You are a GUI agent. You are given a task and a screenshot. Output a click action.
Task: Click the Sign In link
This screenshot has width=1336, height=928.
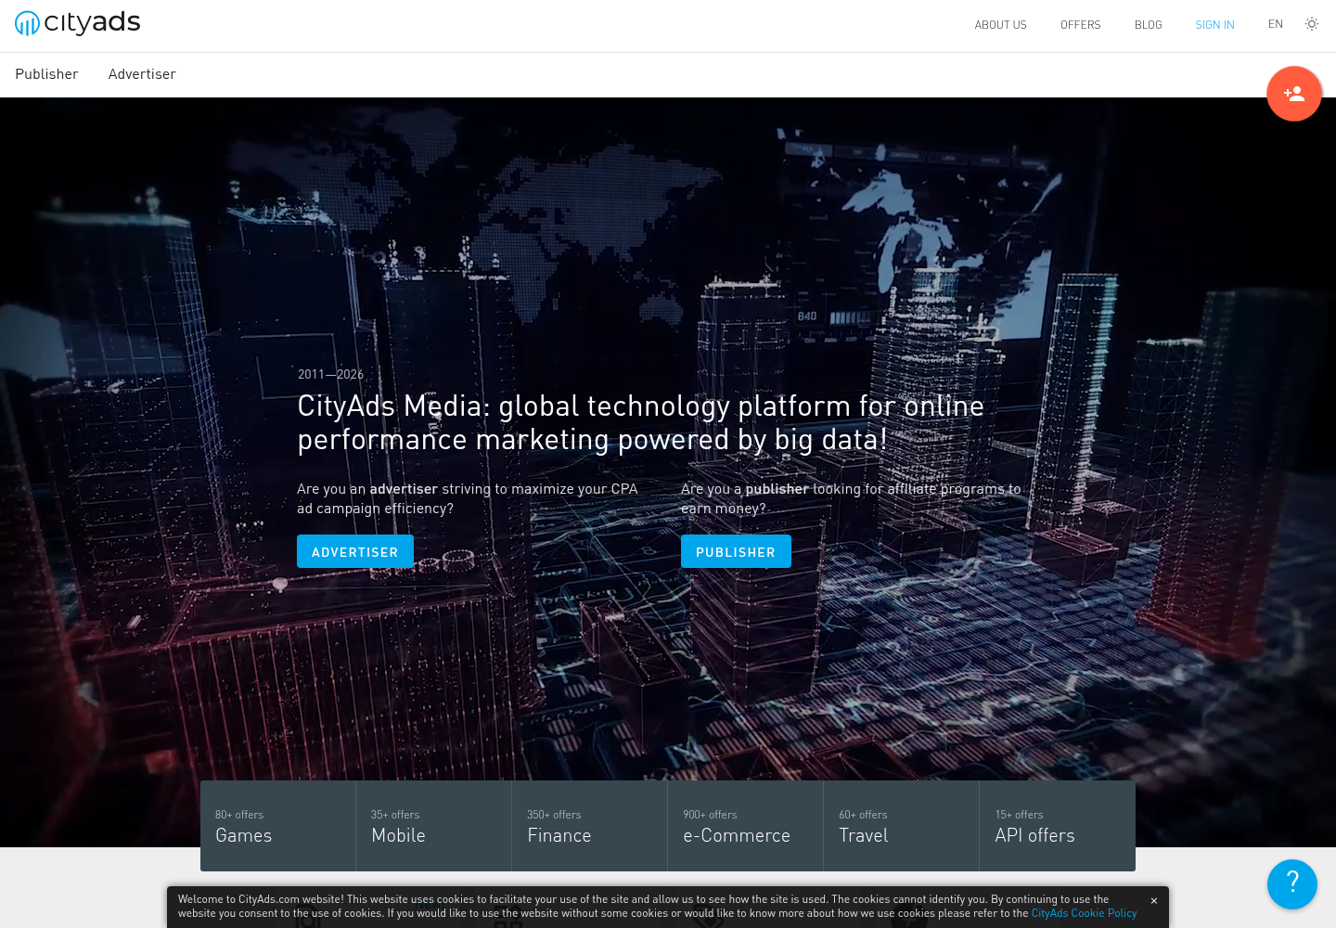pyautogui.click(x=1214, y=25)
